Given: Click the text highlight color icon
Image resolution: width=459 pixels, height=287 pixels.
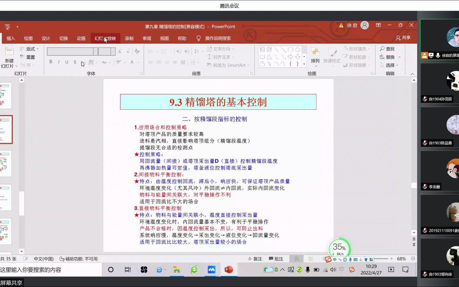Looking at the screenshot, I should coord(118,62).
